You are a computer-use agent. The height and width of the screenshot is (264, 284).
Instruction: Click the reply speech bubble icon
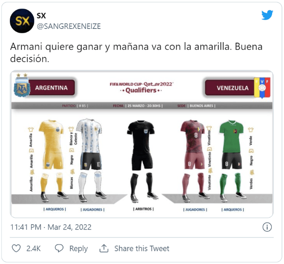(x=59, y=248)
